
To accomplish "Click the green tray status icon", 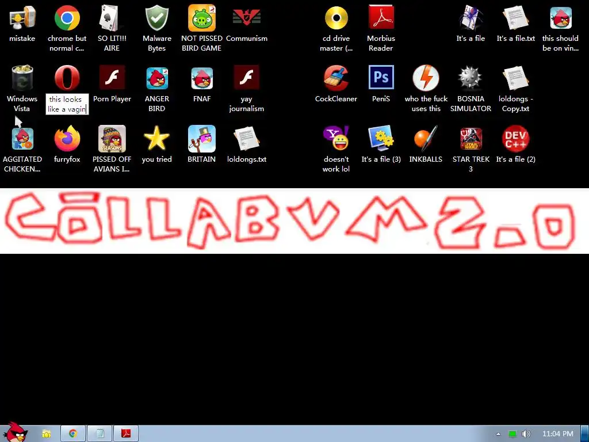I will (512, 434).
